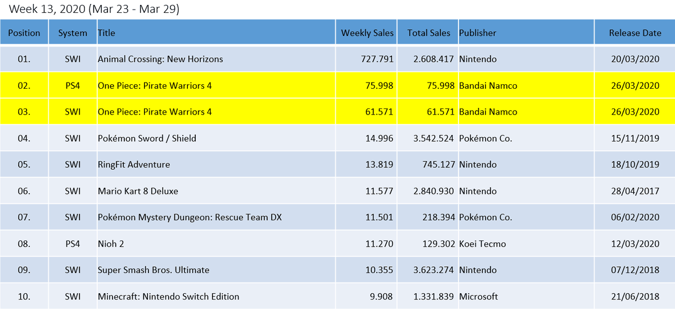Click weekly sales 61.571 cell

tap(366, 112)
